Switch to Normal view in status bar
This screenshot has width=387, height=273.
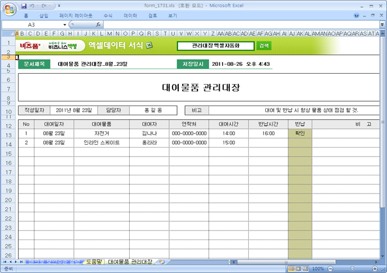click(x=291, y=268)
